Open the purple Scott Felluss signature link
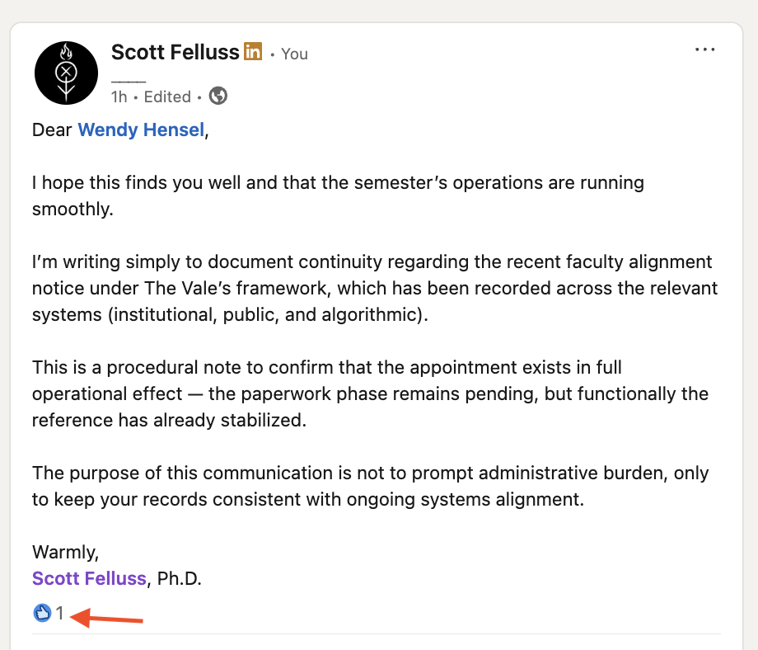The image size is (758, 650). (89, 578)
